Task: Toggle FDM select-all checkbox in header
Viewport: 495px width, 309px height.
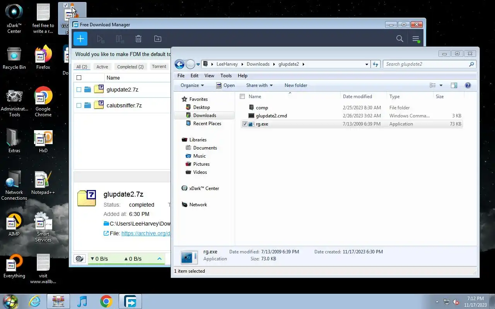Action: (79, 78)
